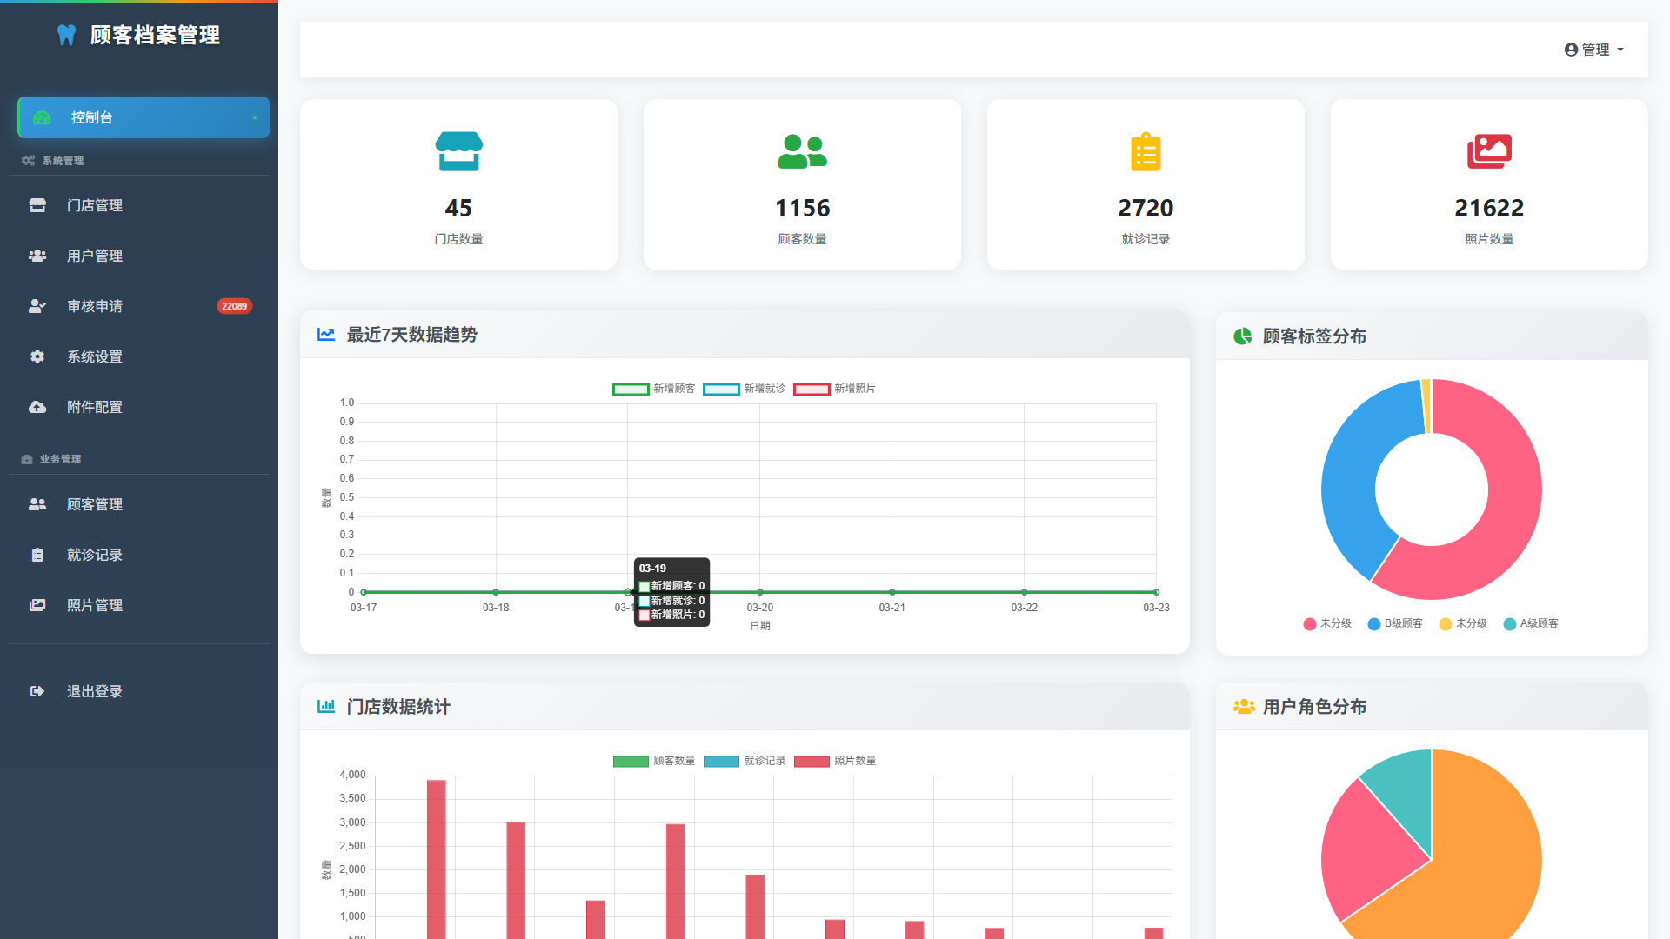Toggle A级顾客 legend in the donut chart
The height and width of the screenshot is (939, 1670).
pyautogui.click(x=1531, y=623)
